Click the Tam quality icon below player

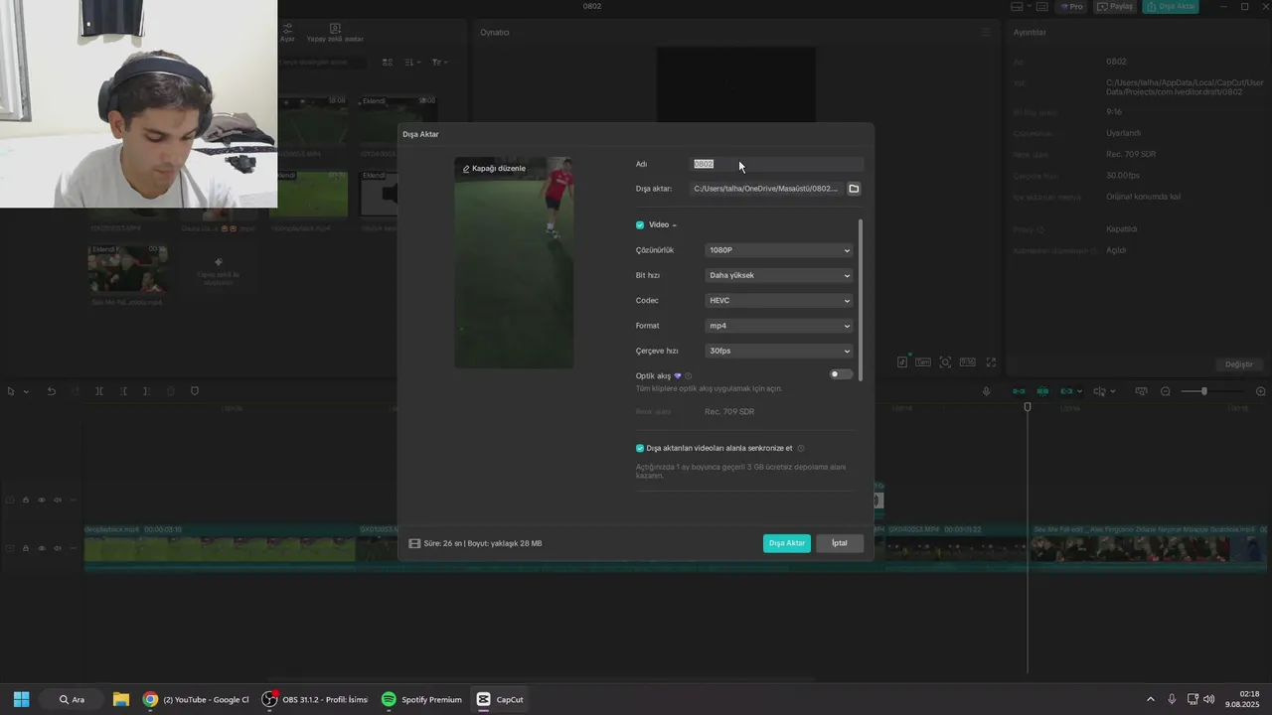[x=923, y=362]
